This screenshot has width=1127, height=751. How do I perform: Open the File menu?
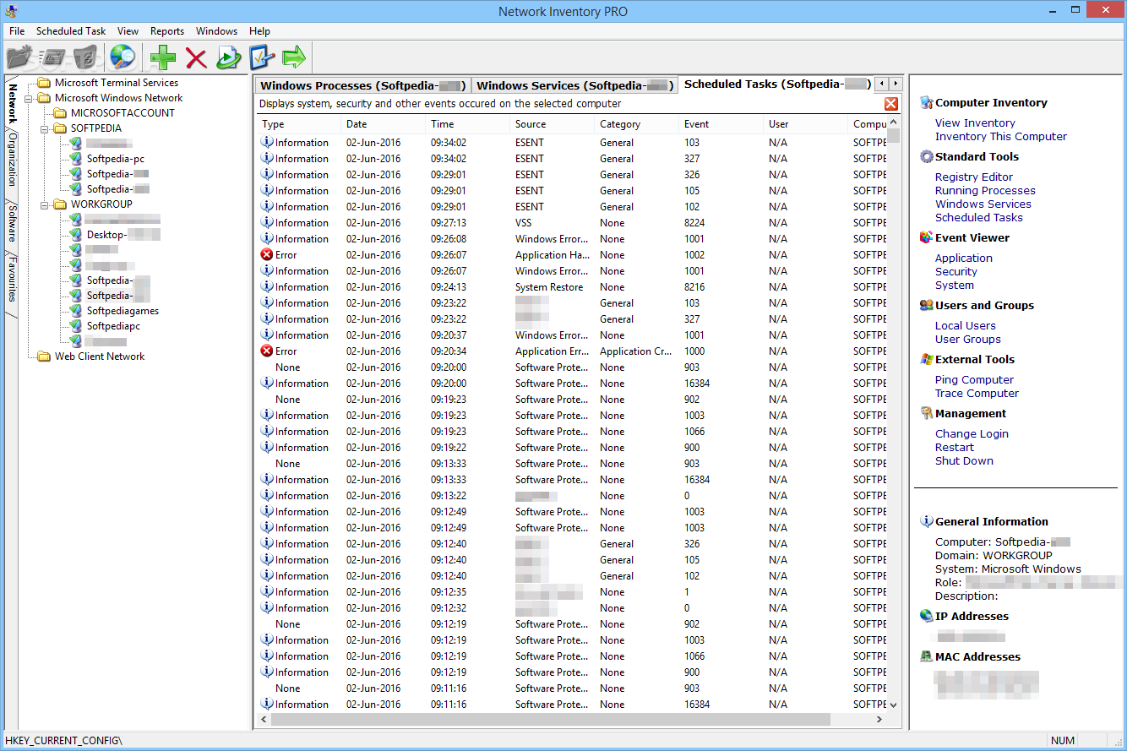pos(17,31)
